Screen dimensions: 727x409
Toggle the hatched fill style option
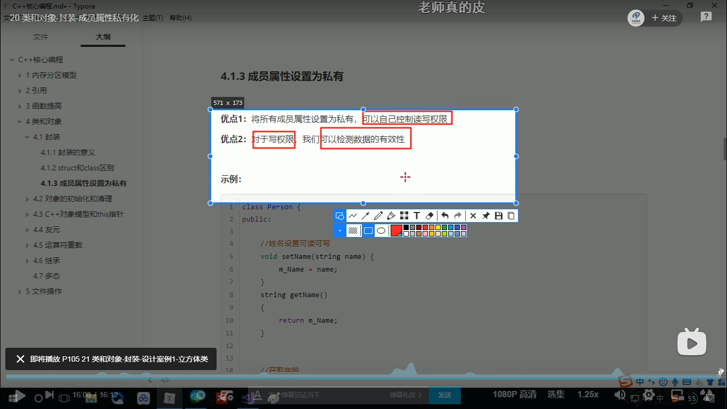(x=353, y=231)
